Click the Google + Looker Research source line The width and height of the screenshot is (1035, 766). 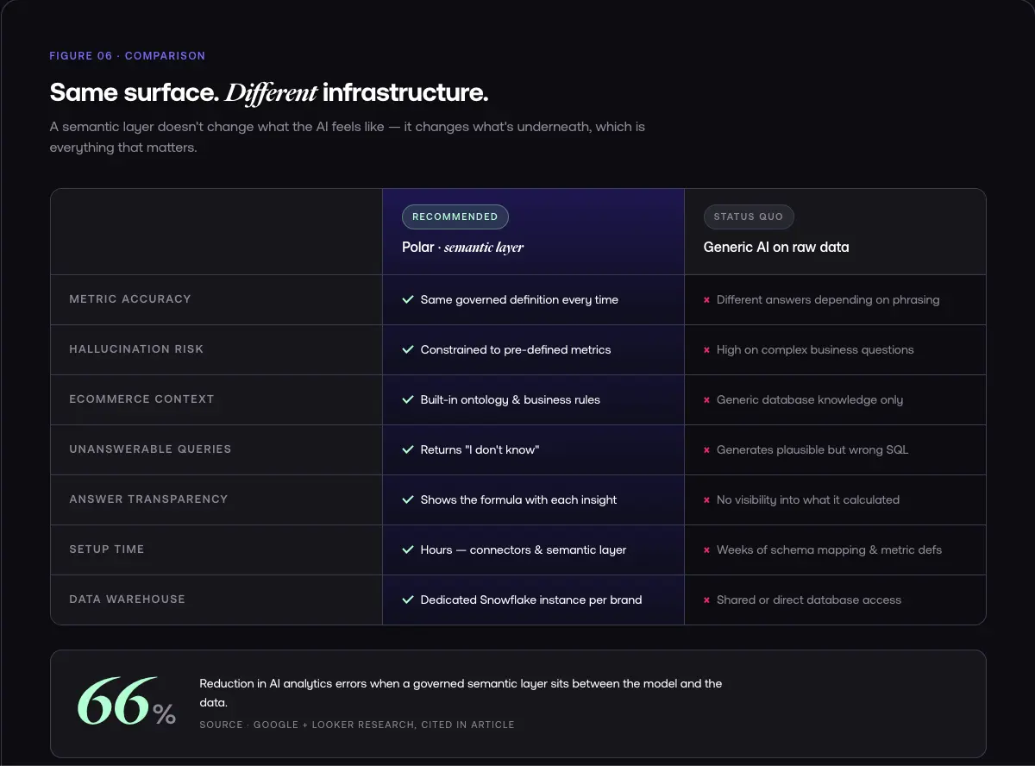357,725
